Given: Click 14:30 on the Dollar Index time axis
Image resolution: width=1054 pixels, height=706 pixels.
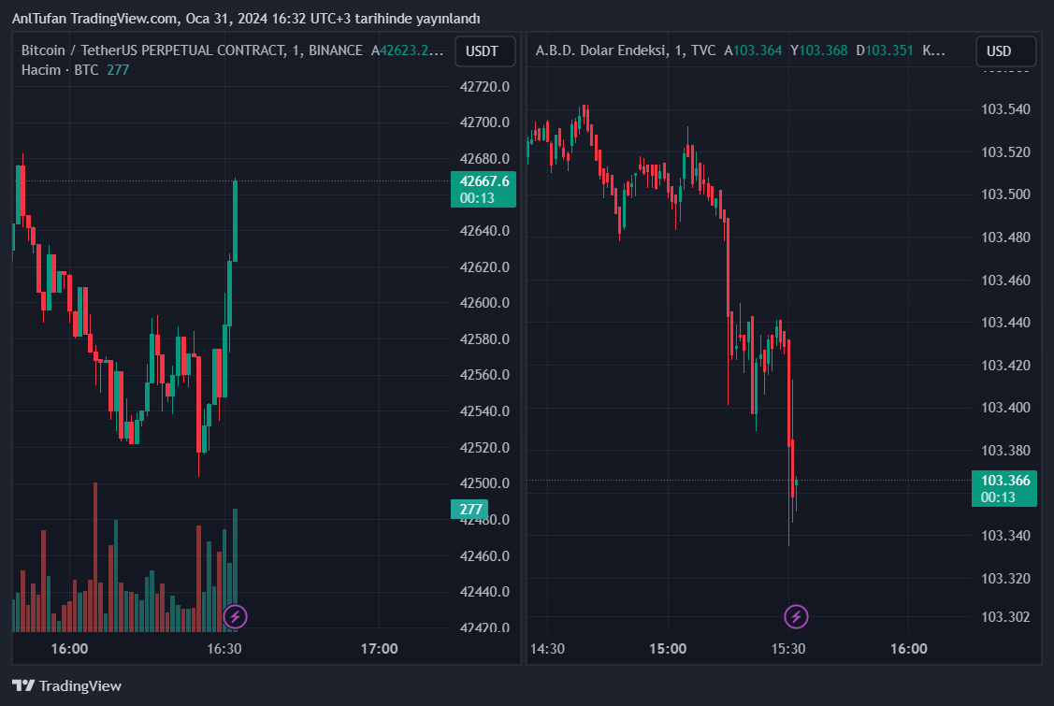Looking at the screenshot, I should click(547, 648).
